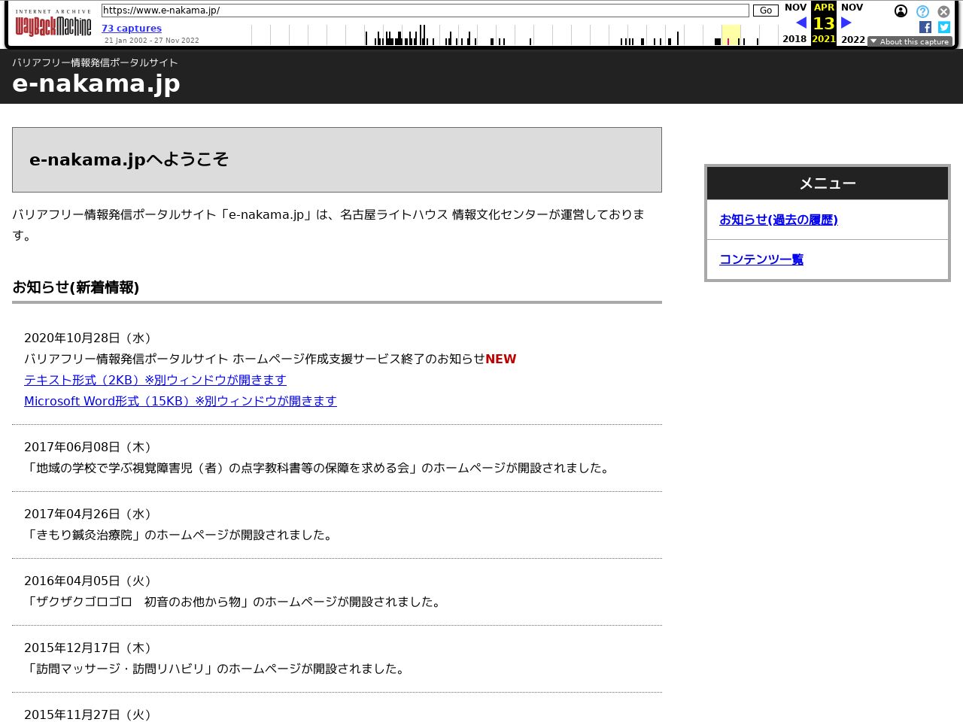The width and height of the screenshot is (963, 722).
Task: Go to next capture arrow
Action: click(x=846, y=23)
